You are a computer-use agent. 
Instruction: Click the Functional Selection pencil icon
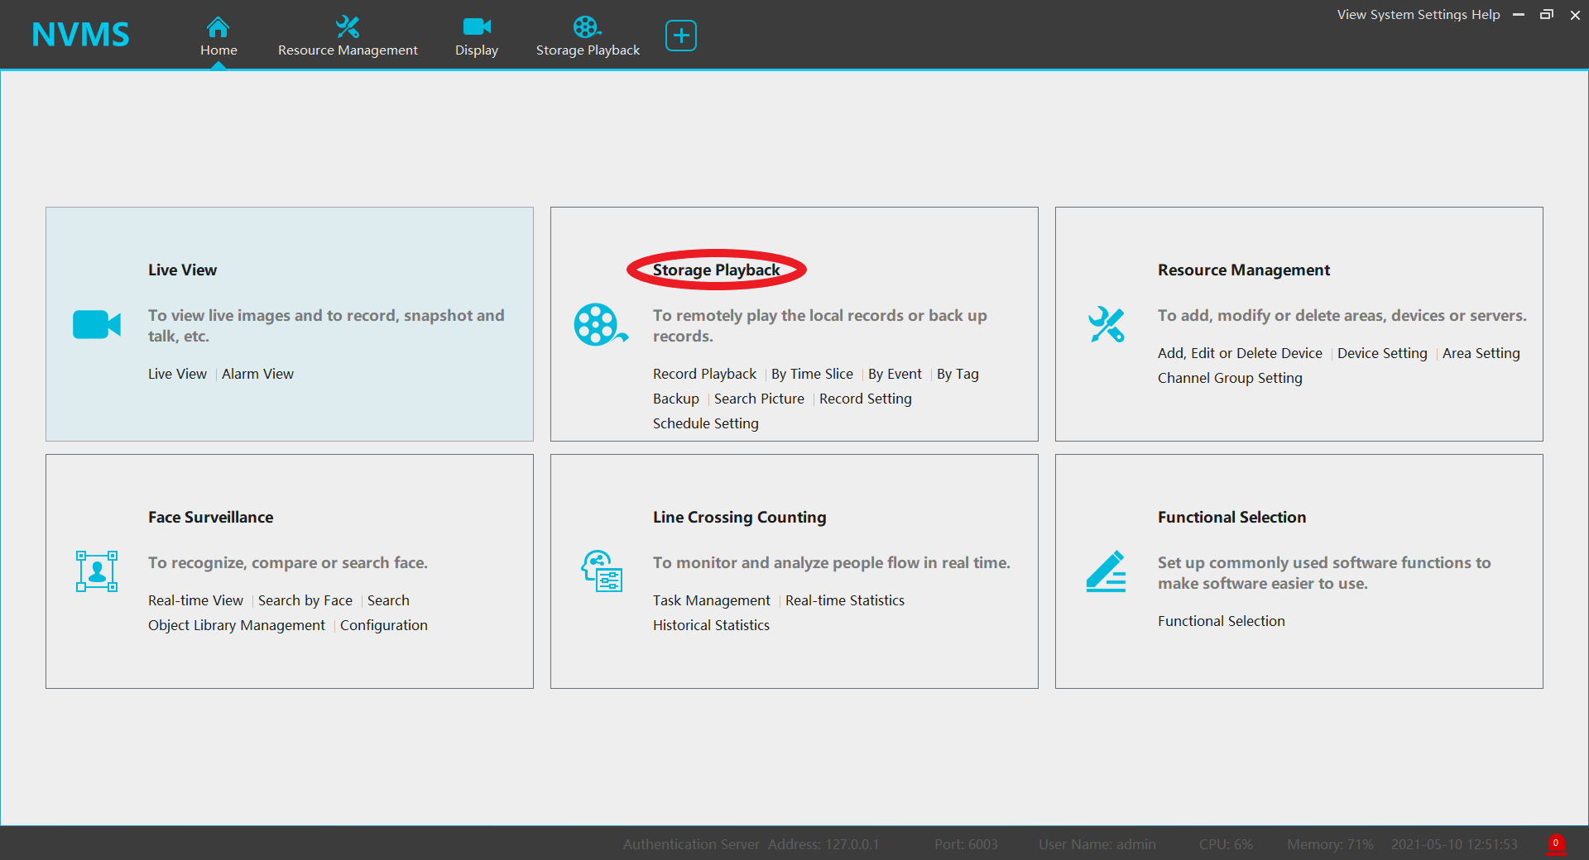tap(1106, 571)
